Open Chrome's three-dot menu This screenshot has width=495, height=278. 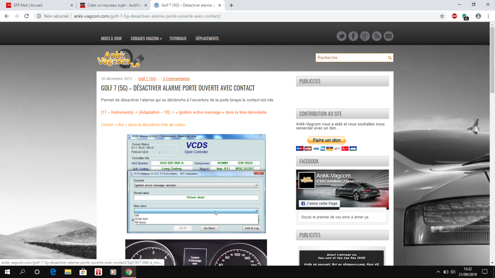tap(489, 16)
